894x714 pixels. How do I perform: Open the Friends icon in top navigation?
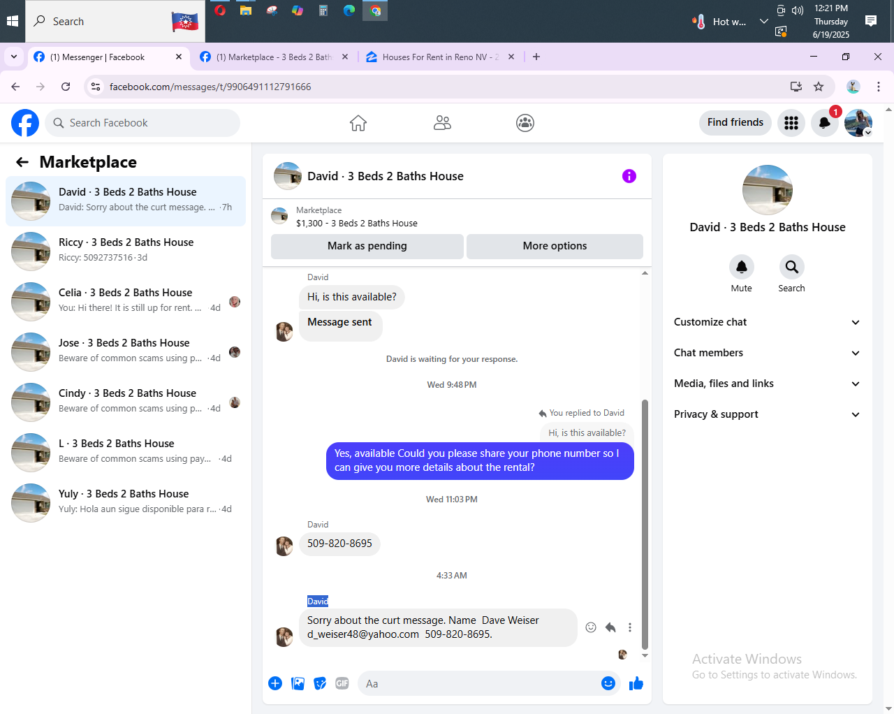pos(442,123)
